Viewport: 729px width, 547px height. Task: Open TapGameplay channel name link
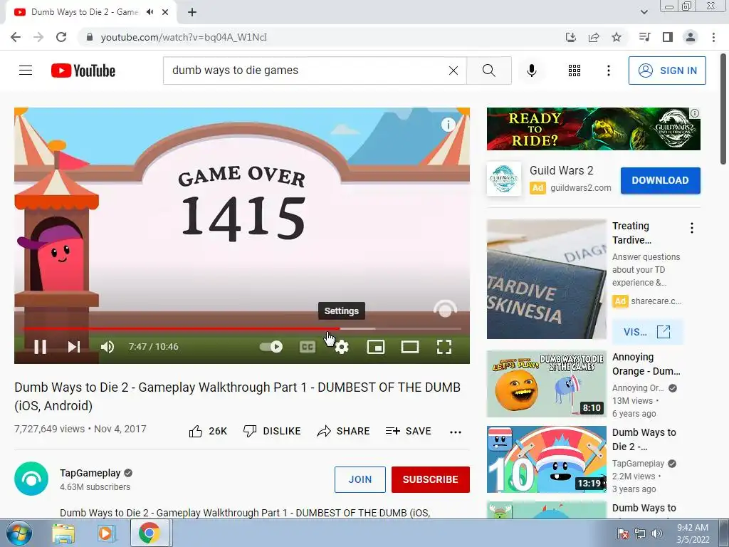[x=90, y=473]
